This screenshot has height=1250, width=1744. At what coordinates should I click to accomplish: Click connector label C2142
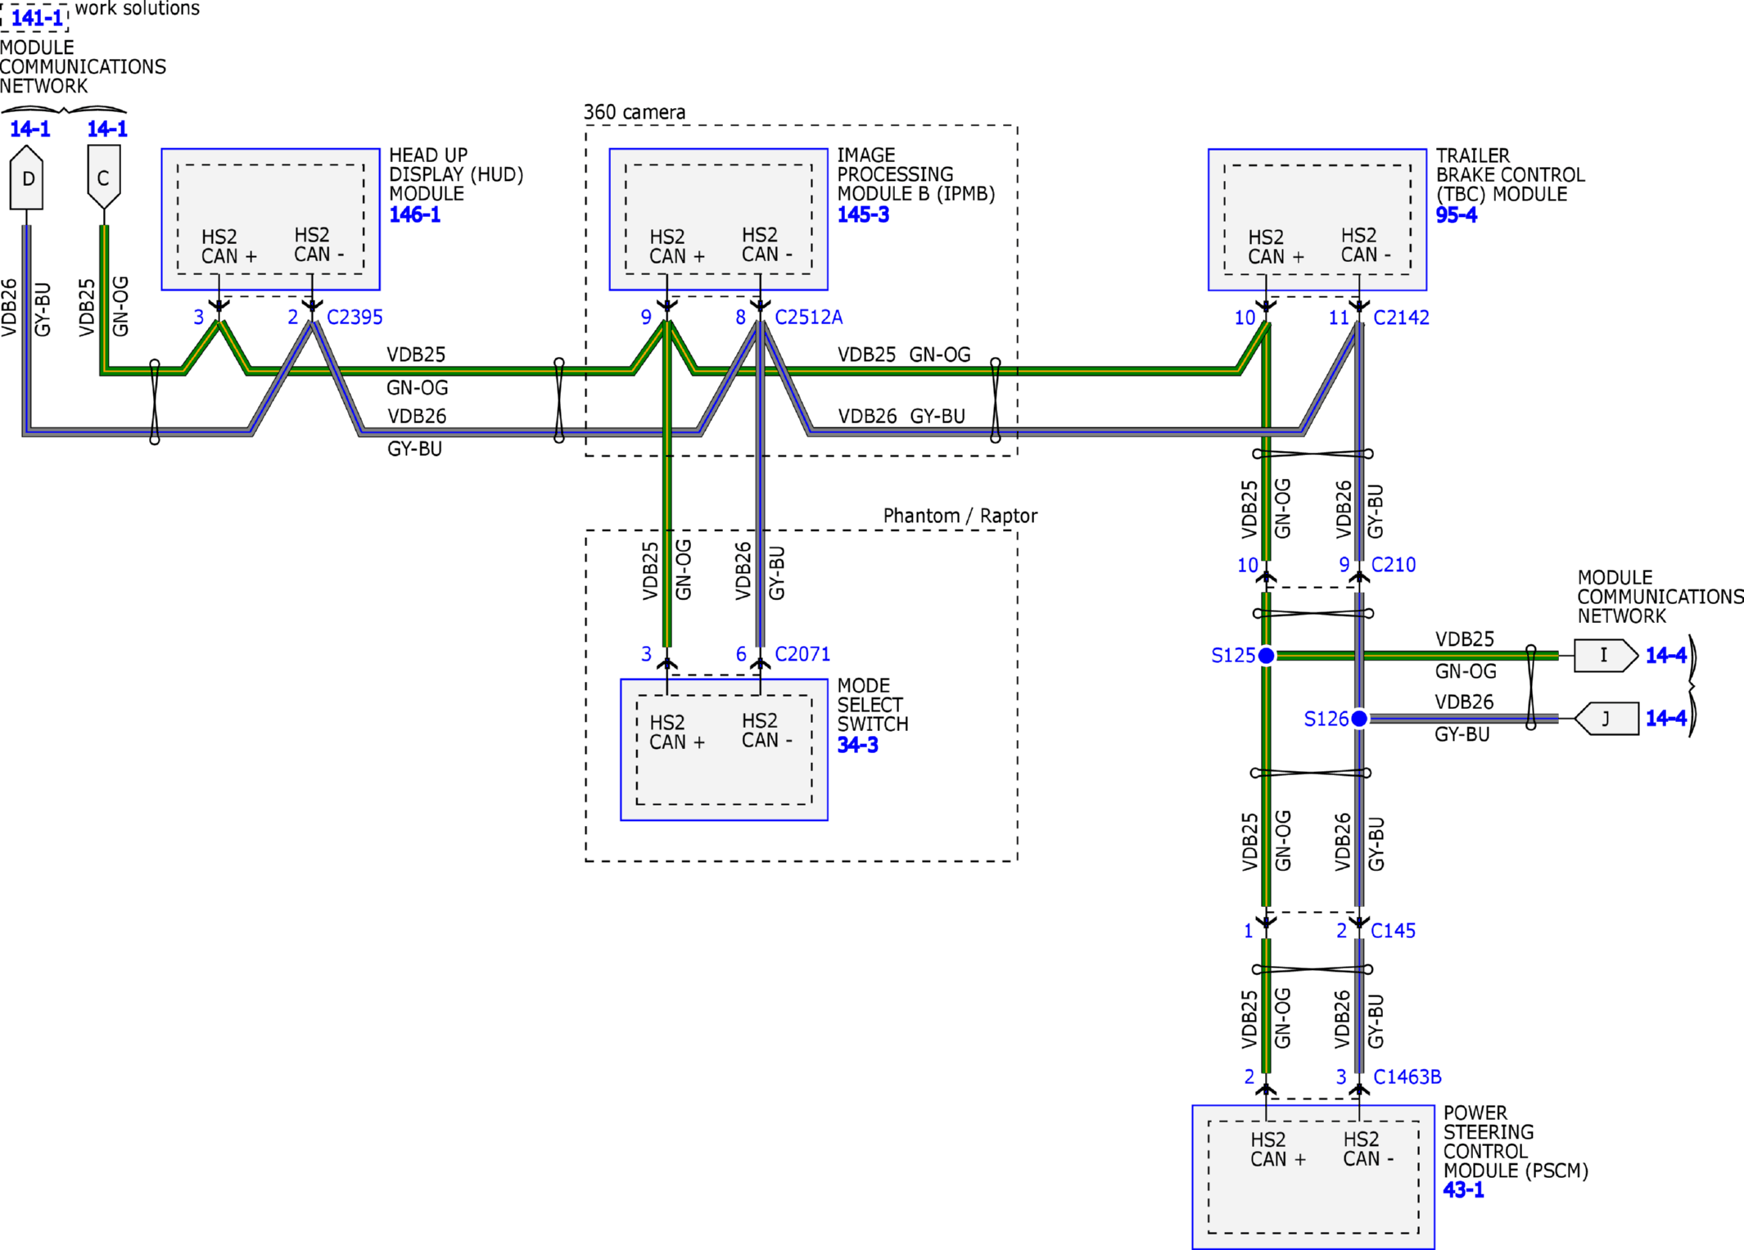click(1401, 318)
